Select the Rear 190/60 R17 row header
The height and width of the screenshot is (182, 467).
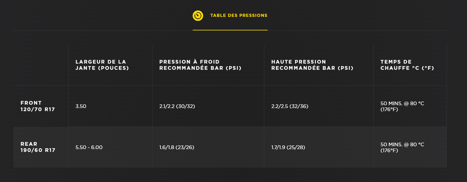38,147
